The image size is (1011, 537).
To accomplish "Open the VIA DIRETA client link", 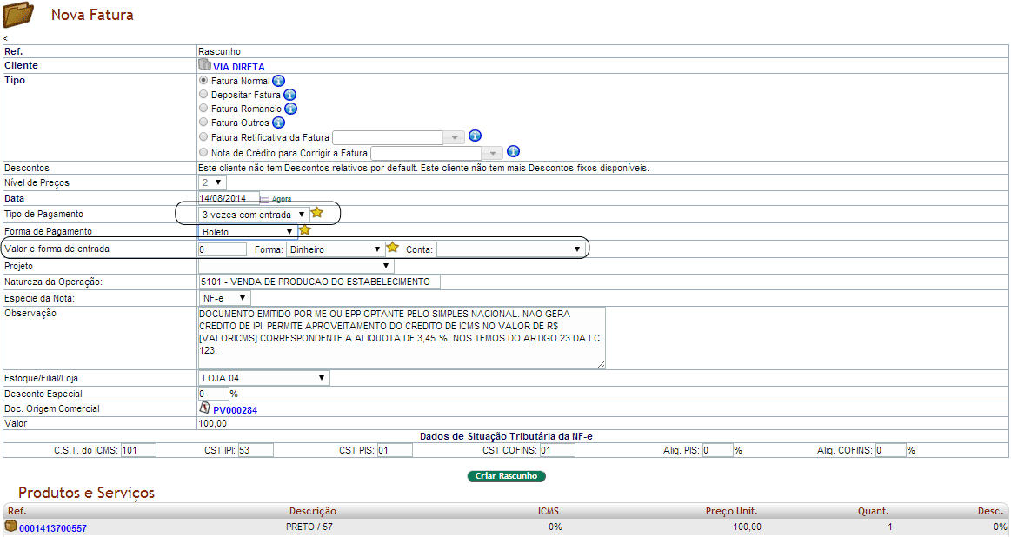I will pos(238,67).
